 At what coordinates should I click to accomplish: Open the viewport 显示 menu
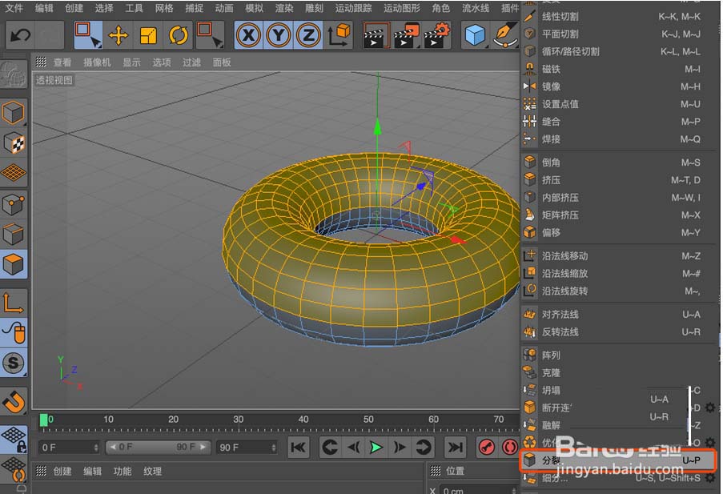pos(131,62)
